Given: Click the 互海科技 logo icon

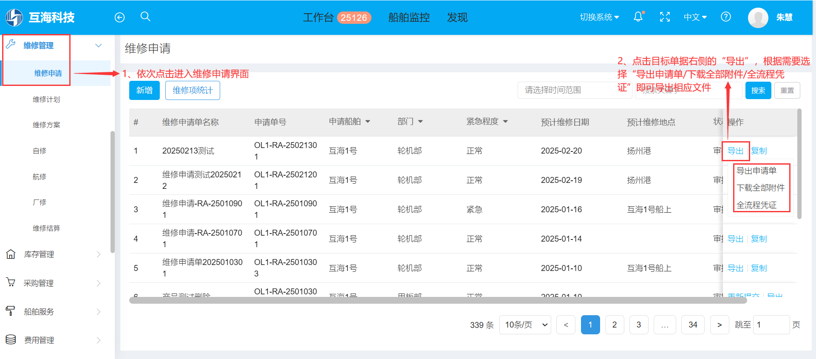Looking at the screenshot, I should coord(14,17).
